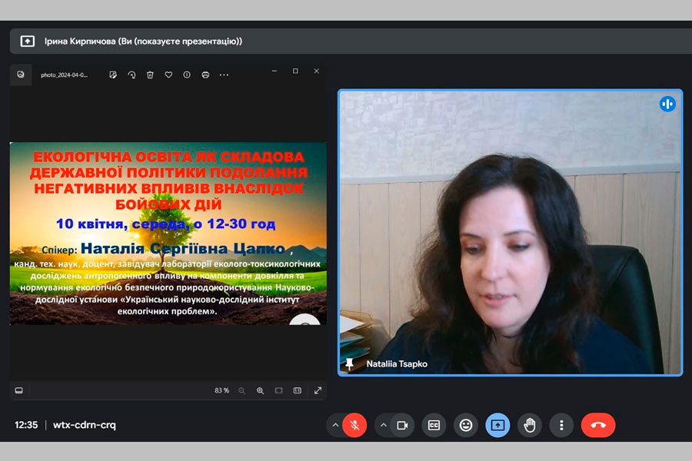Unmute the microphone in the meeting
Screen dimensions: 692x461
(354, 425)
